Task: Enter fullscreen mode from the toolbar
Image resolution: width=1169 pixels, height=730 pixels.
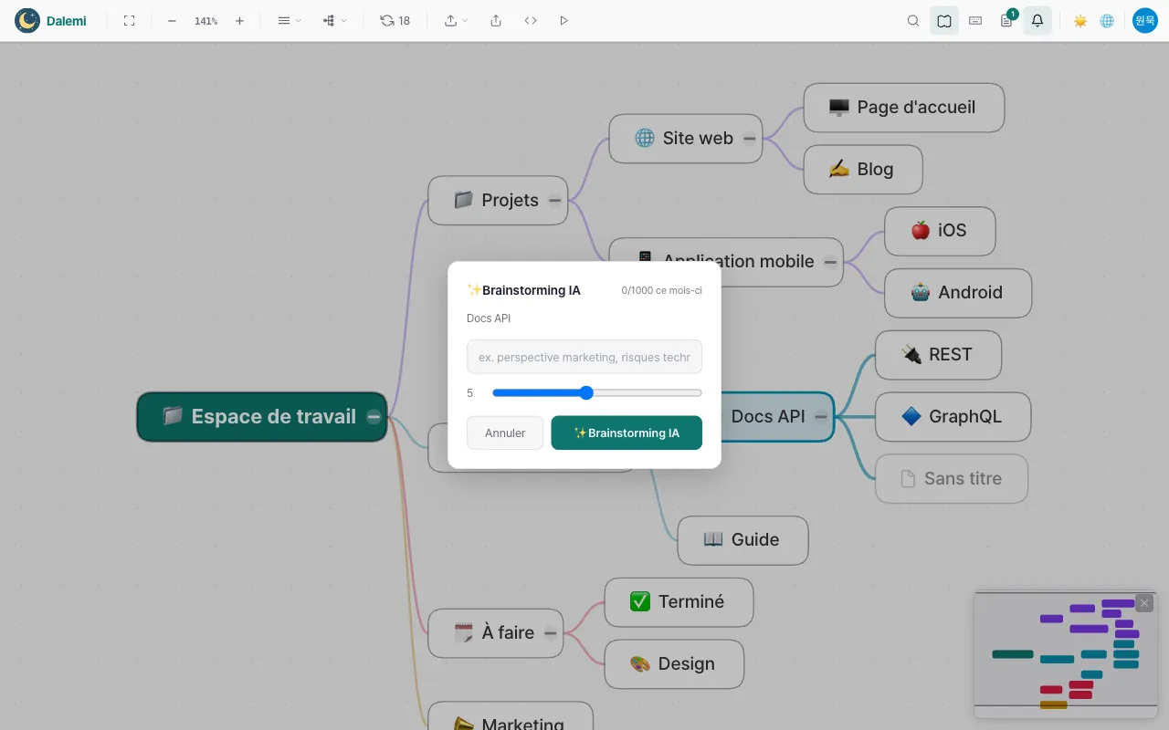Action: click(129, 20)
